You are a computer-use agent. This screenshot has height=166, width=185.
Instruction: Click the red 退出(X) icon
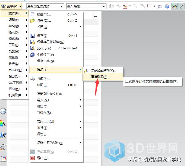pos(33,158)
